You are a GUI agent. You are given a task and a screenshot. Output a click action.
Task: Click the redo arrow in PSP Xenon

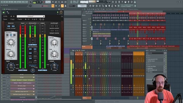coord(43,19)
